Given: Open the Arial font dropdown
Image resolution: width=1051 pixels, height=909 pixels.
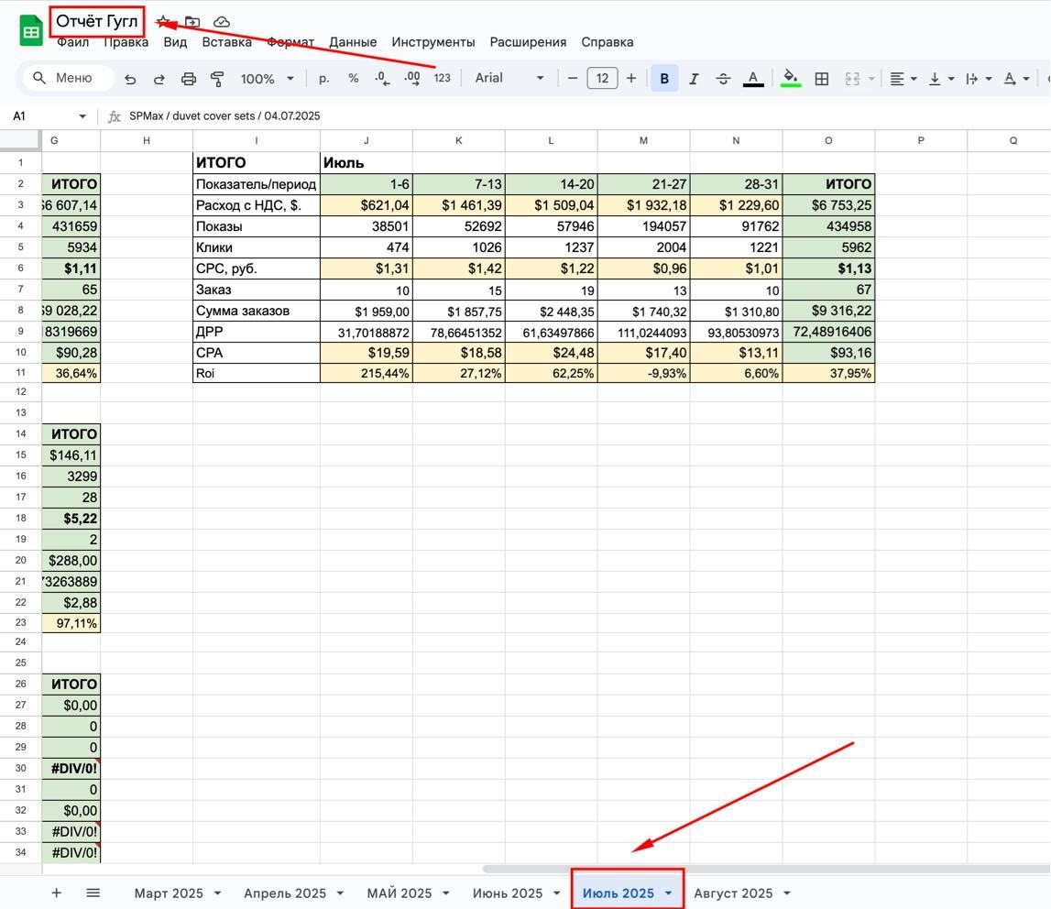Looking at the screenshot, I should coord(509,78).
